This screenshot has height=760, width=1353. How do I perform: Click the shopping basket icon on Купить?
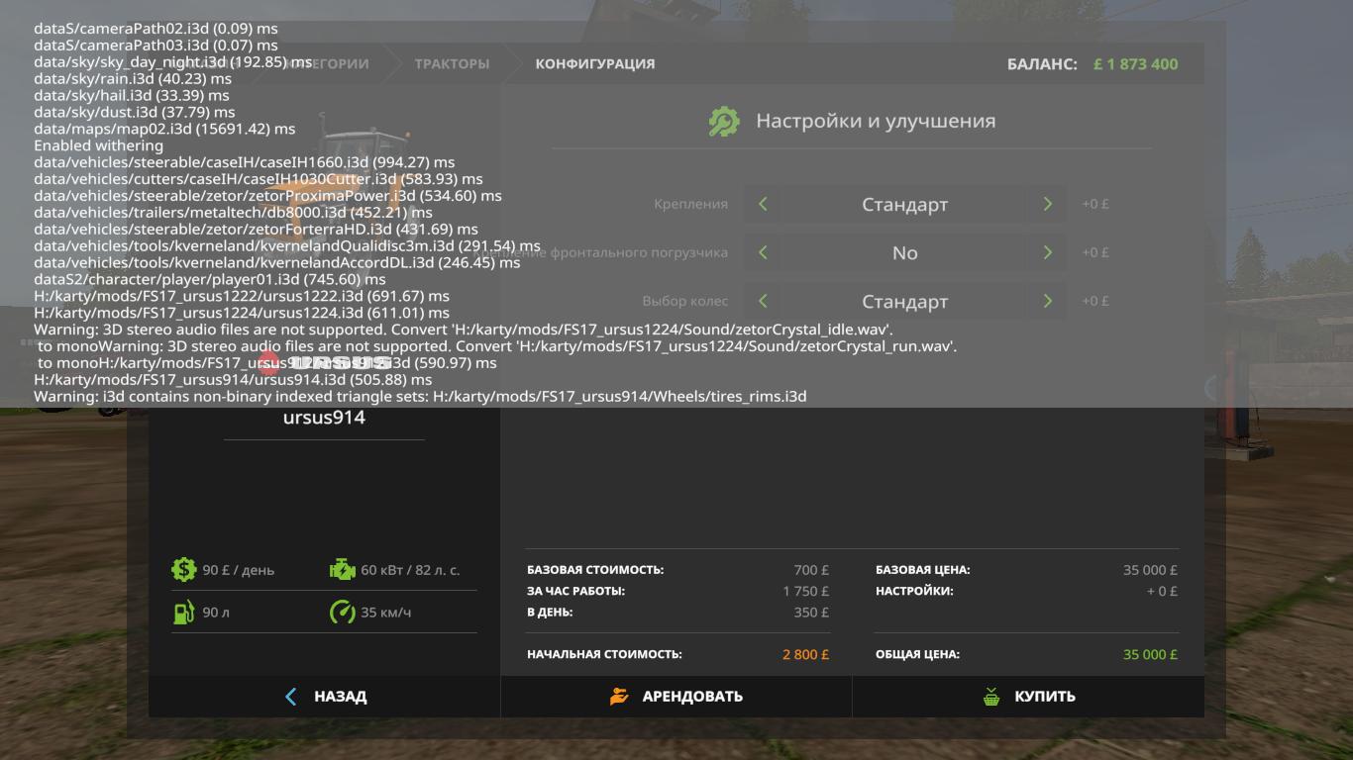(x=991, y=697)
